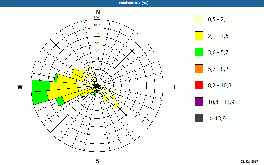Click the bright yellow 2,1 - 3,6 legend swatch
This screenshot has height=165, width=264.
[199, 36]
